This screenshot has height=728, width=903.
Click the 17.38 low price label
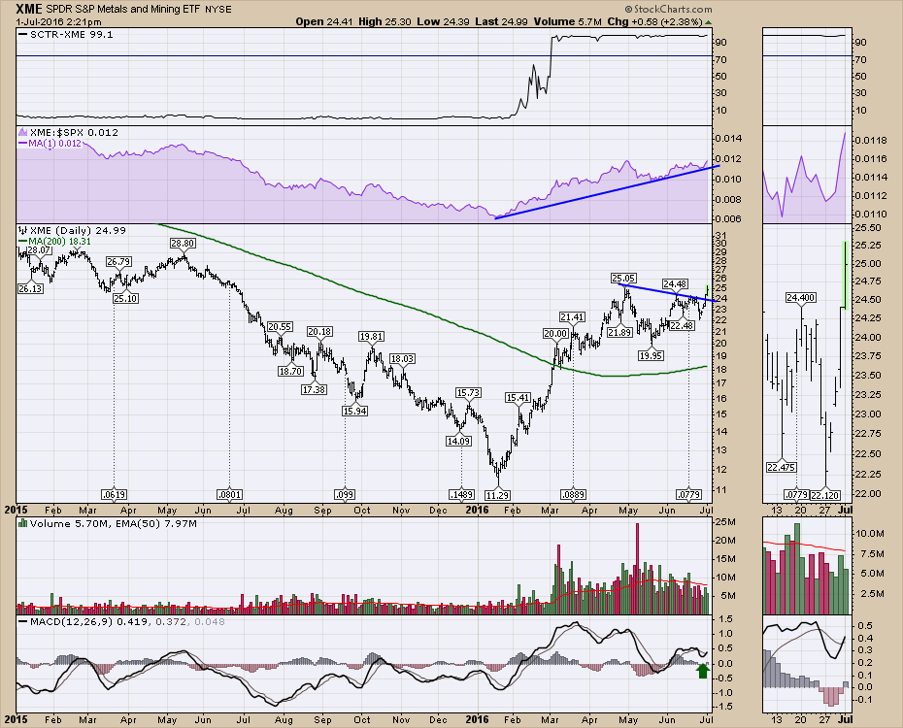(x=314, y=389)
